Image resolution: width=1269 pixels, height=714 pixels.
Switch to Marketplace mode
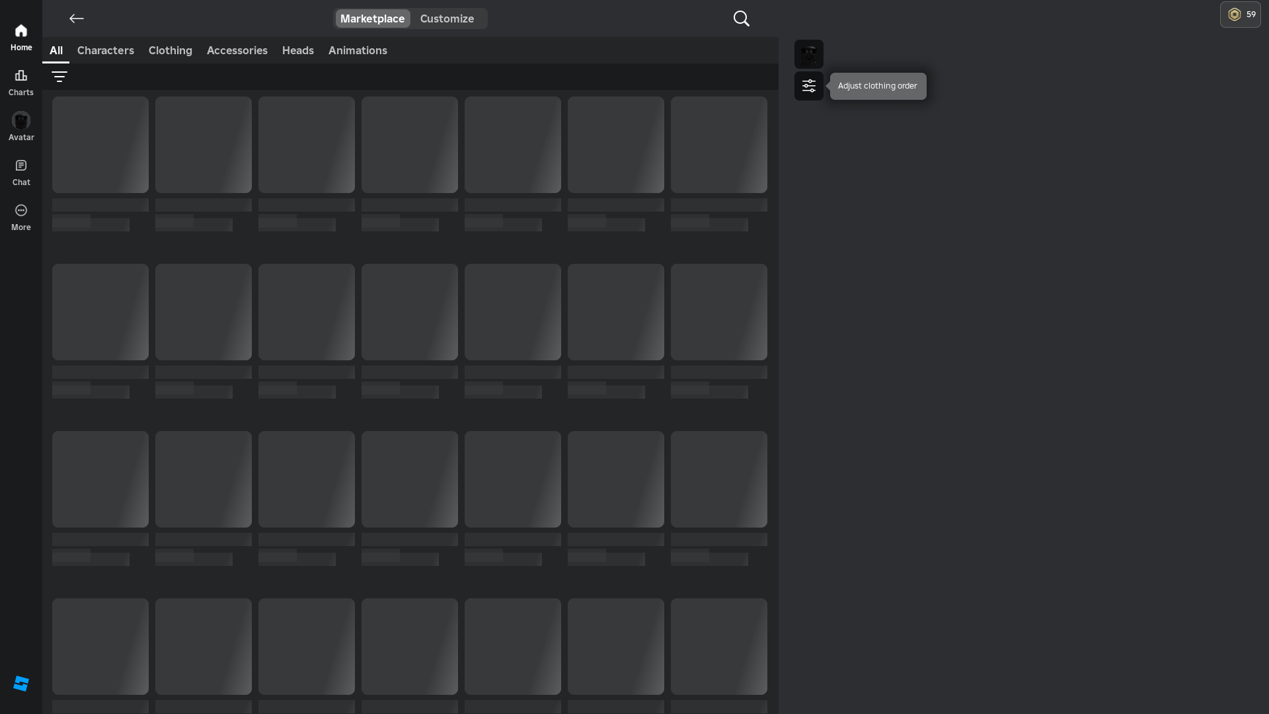click(x=372, y=19)
